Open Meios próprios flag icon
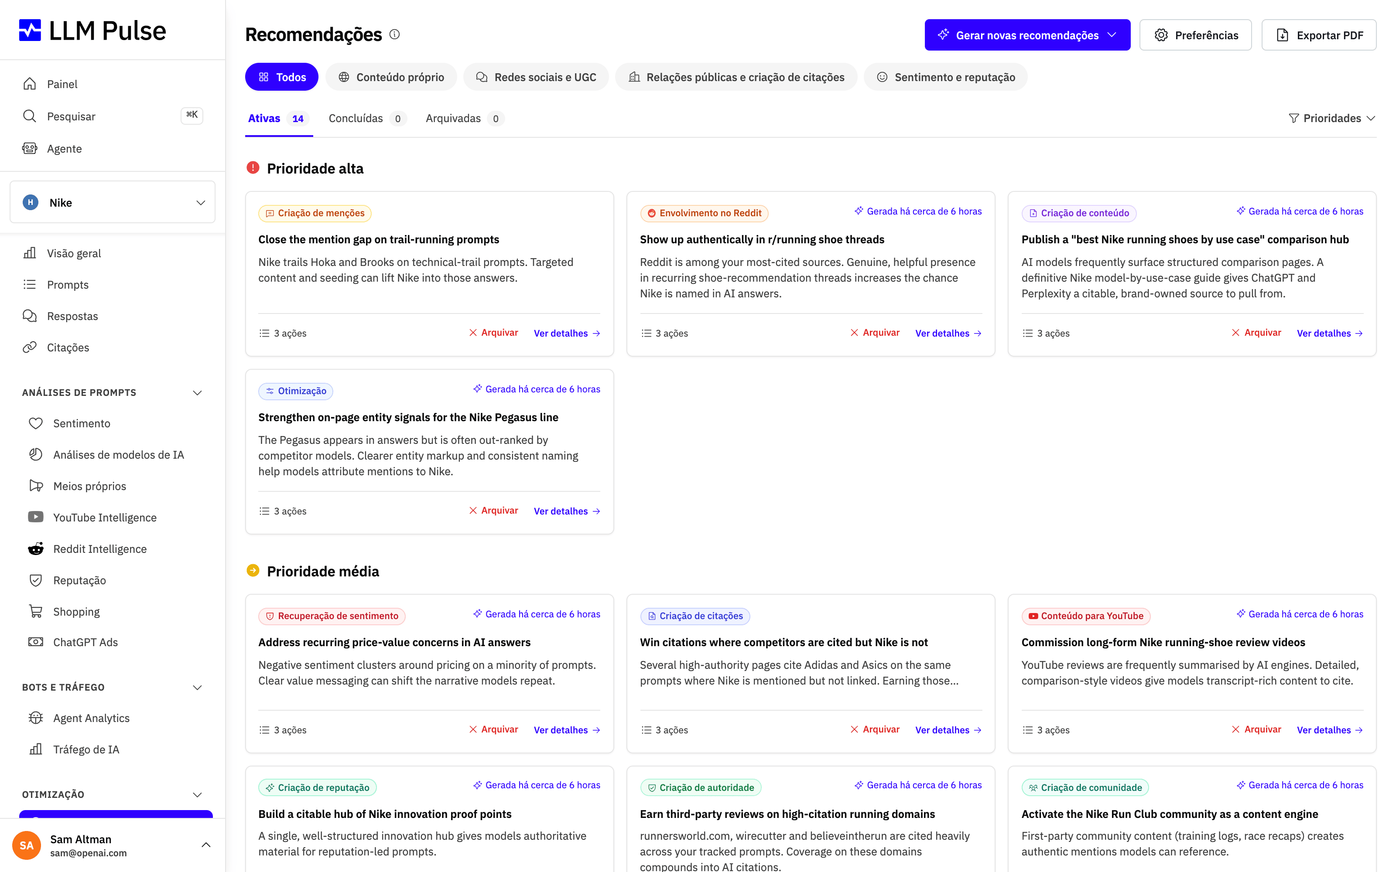Viewport: 1396px width, 872px height. [x=36, y=486]
